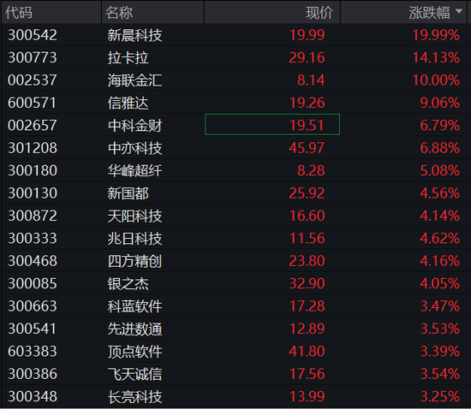The image size is (471, 409).
Task: Select stock code 603383
Action: pyautogui.click(x=33, y=352)
